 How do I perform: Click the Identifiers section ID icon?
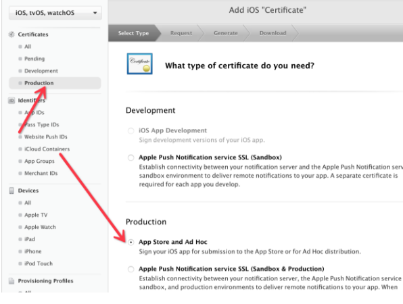tap(11, 101)
